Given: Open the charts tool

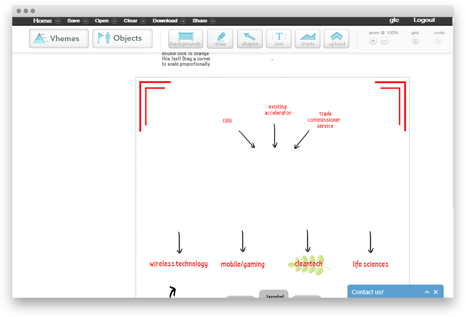Looking at the screenshot, I should pos(308,39).
